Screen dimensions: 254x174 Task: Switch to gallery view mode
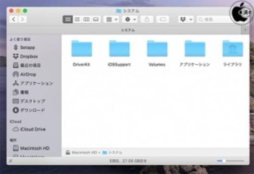click(x=96, y=20)
